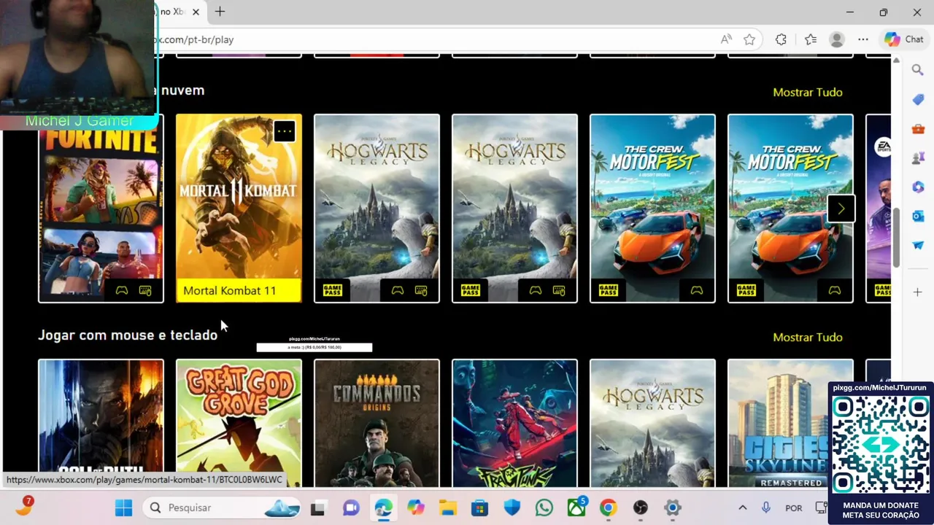This screenshot has height=525, width=934.
Task: Open the Widgets icon with badge 7
Action: [23, 506]
